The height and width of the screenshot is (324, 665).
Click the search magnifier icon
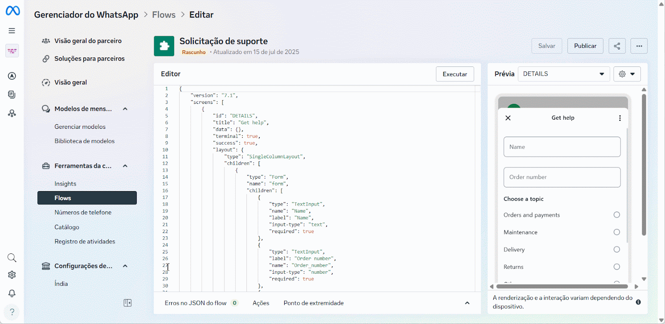tap(12, 258)
